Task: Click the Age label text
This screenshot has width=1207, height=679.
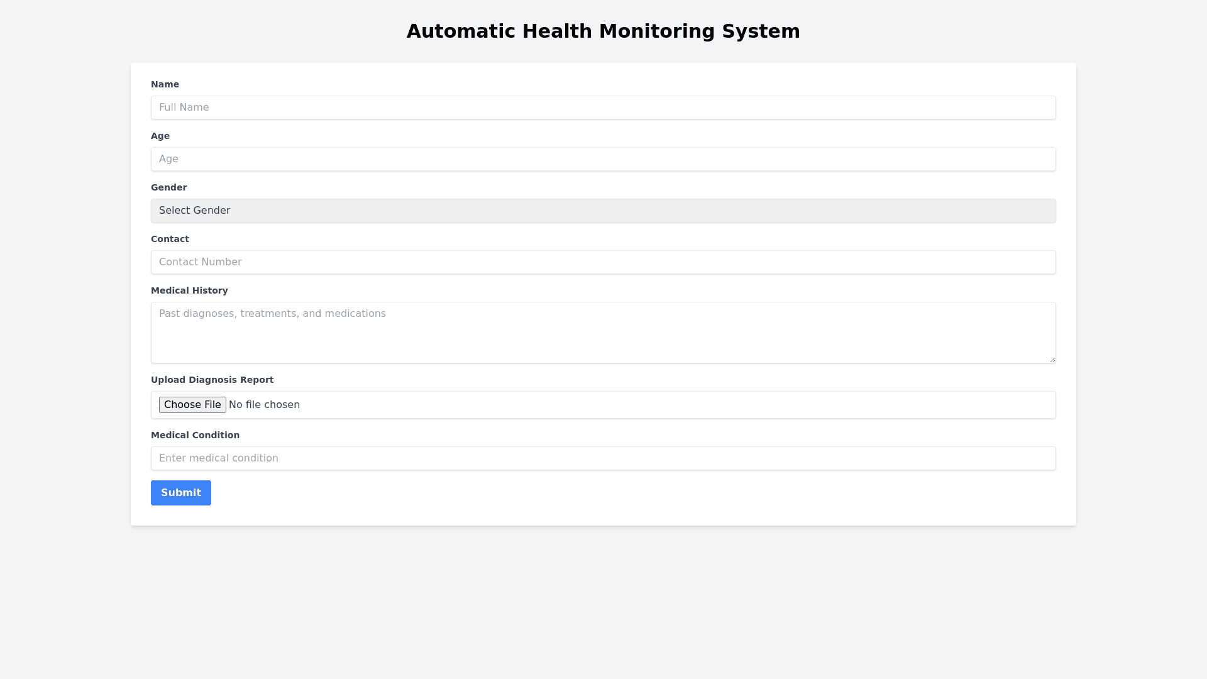Action: click(x=160, y=136)
